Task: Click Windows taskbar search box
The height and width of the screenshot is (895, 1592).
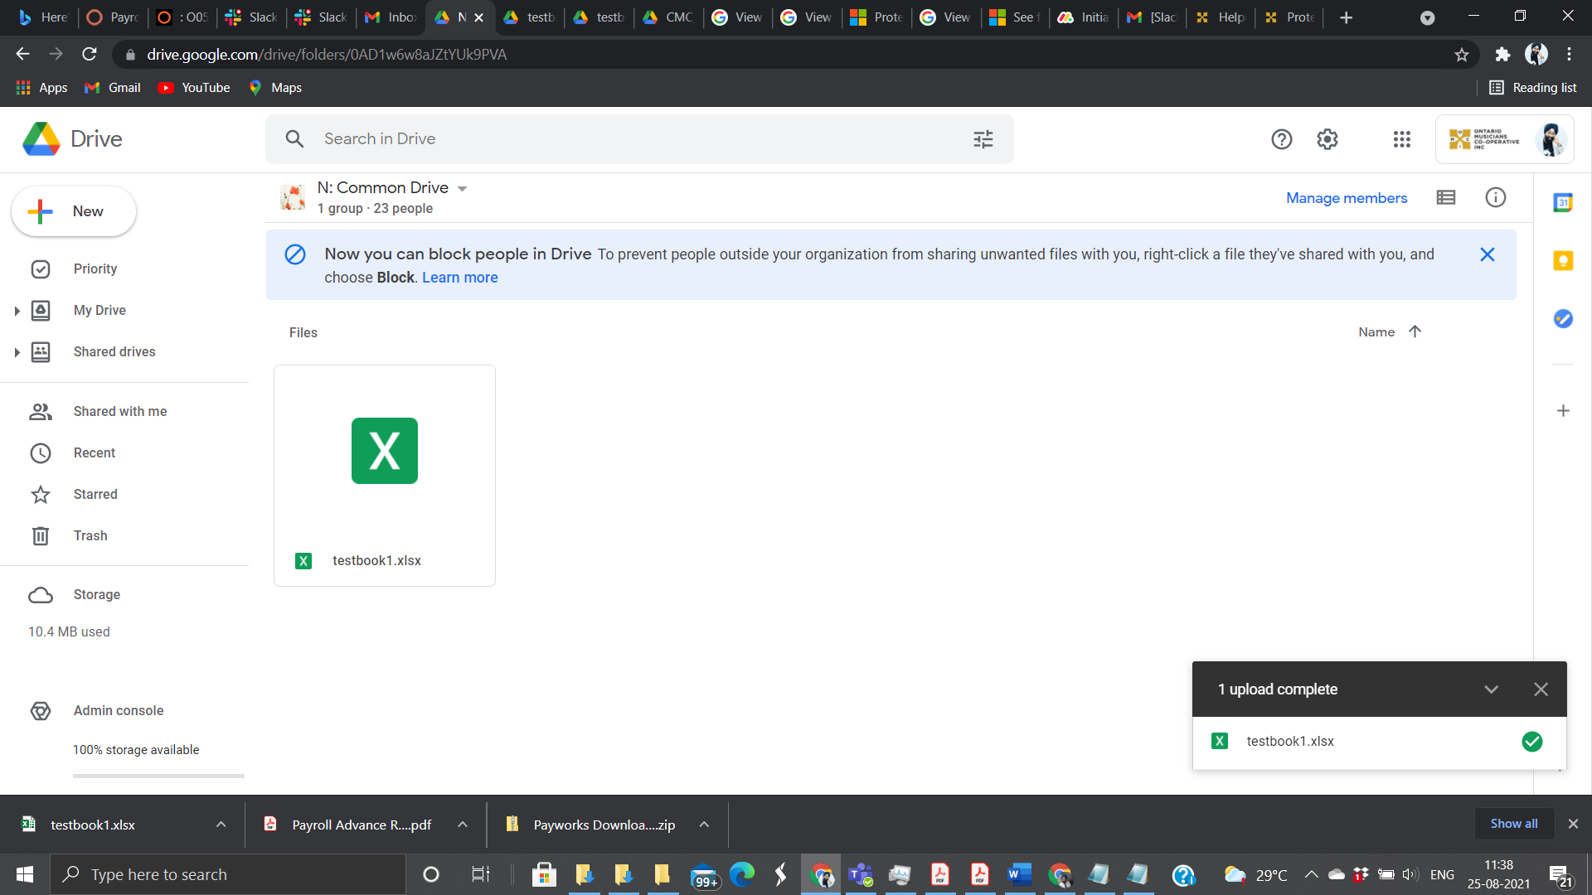Action: [228, 874]
